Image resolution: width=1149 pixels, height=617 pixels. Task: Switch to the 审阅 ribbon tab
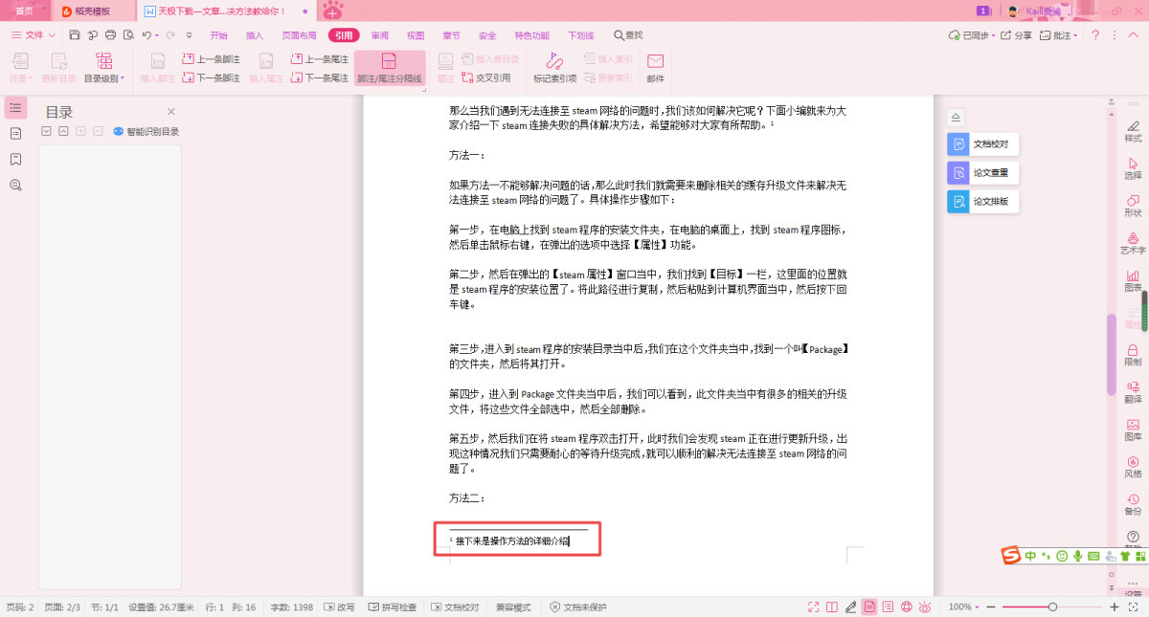[380, 35]
